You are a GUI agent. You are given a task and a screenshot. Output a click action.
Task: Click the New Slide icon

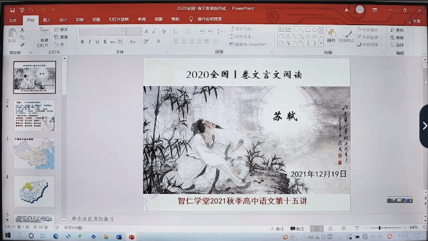pos(44,32)
